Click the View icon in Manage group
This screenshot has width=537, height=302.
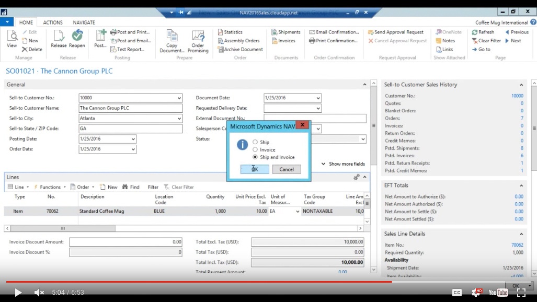click(x=12, y=39)
